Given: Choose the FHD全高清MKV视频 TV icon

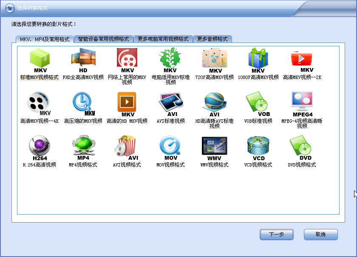Looking at the screenshot, I should (x=83, y=60).
